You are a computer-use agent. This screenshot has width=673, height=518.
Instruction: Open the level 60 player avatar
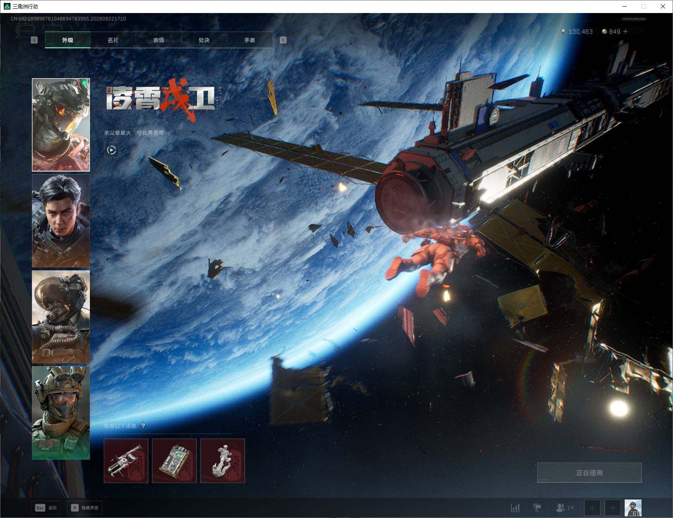point(633,508)
